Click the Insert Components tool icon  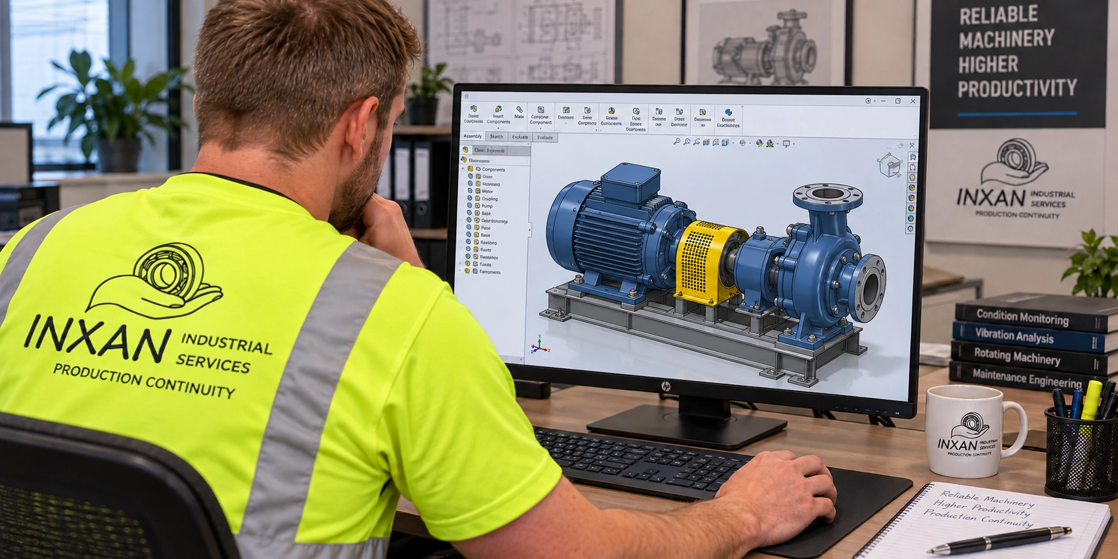point(498,110)
